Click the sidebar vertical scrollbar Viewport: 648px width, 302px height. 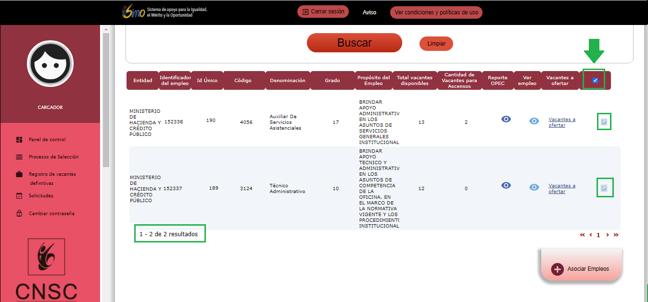[x=106, y=96]
